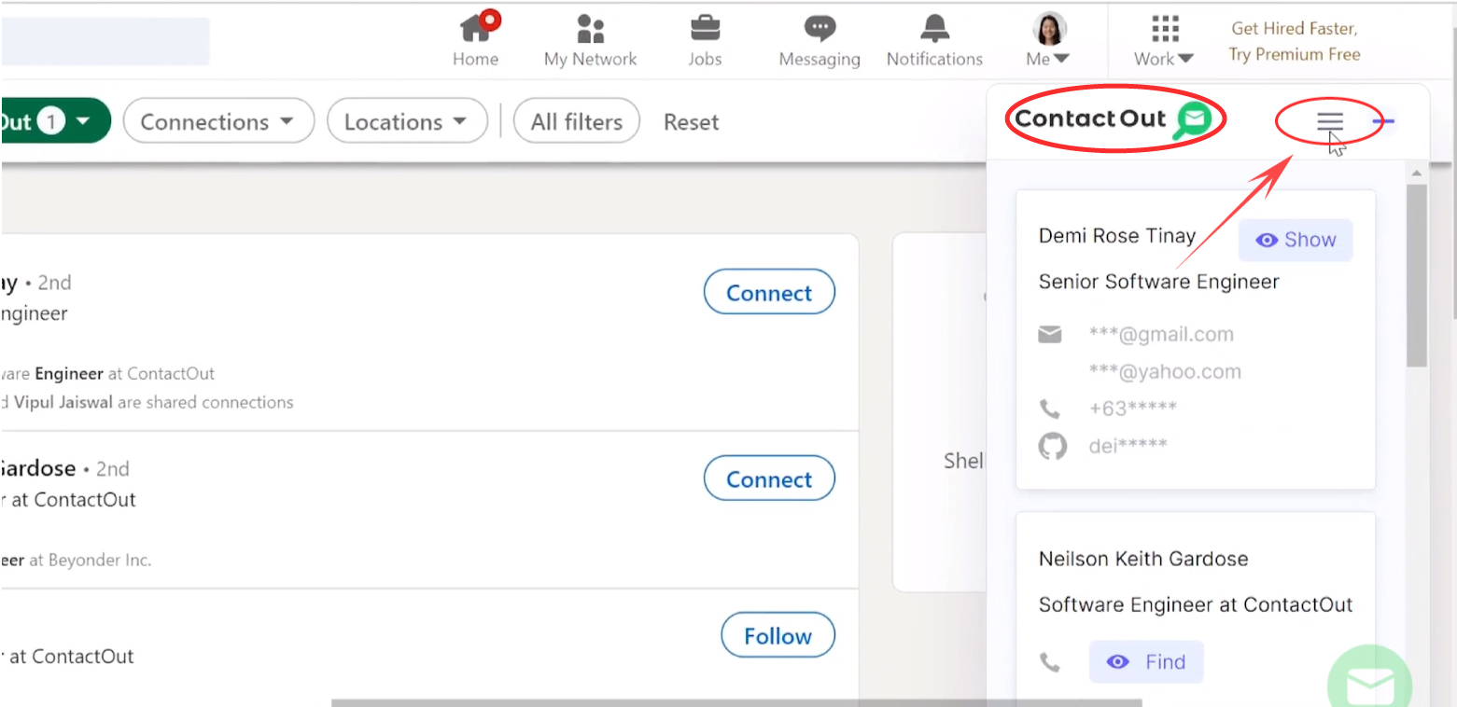Click Get Hired Faster Premium link
The height and width of the screenshot is (707, 1457).
click(1295, 42)
